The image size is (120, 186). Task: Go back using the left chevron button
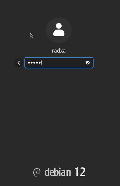tap(19, 63)
